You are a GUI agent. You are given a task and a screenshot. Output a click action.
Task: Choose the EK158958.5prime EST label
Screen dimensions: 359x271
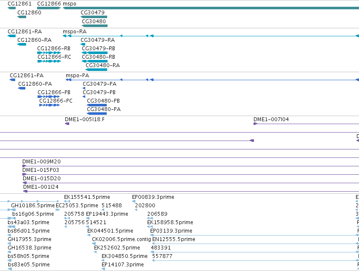[x=170, y=222]
